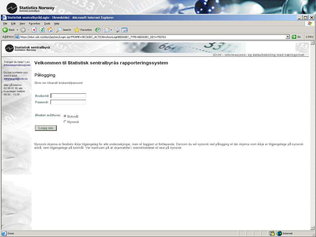316x237 pixels.
Task: Go to Home page icon
Action: click(50, 30)
